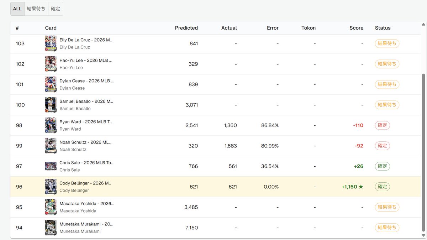Click the Munetaka Murakami card title

(x=86, y=224)
